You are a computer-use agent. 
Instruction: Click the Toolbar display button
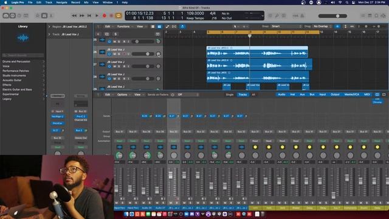[x=26, y=16]
